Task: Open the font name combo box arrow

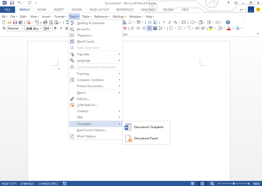Action: pyautogui.click(x=40, y=28)
